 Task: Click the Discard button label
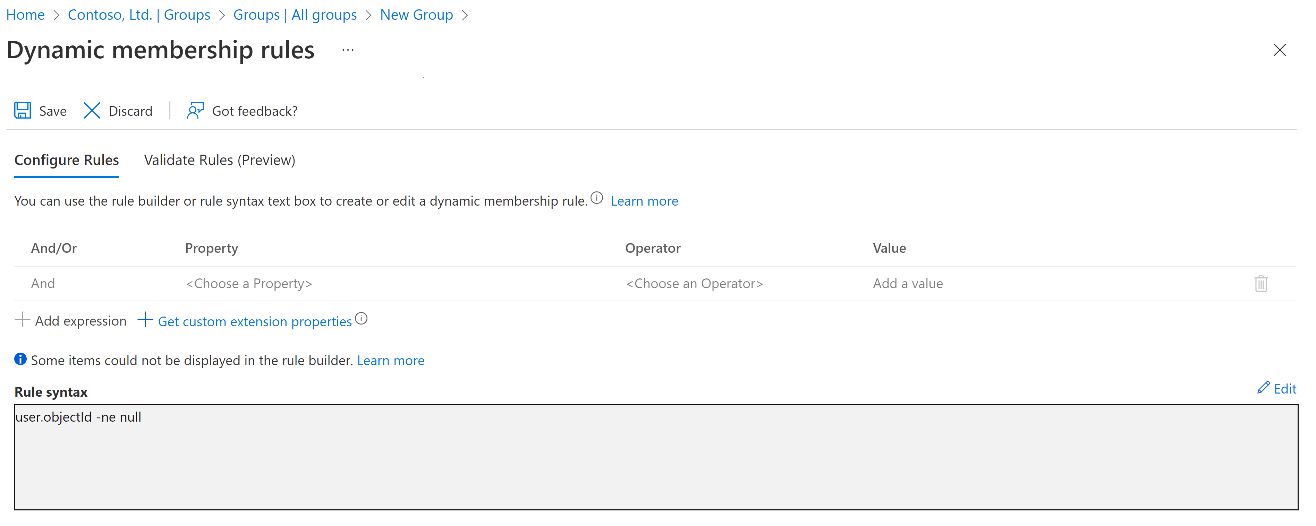pyautogui.click(x=130, y=111)
